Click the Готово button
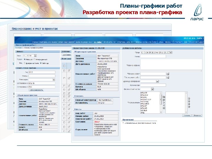212x159 pixels. pyautogui.click(x=187, y=115)
